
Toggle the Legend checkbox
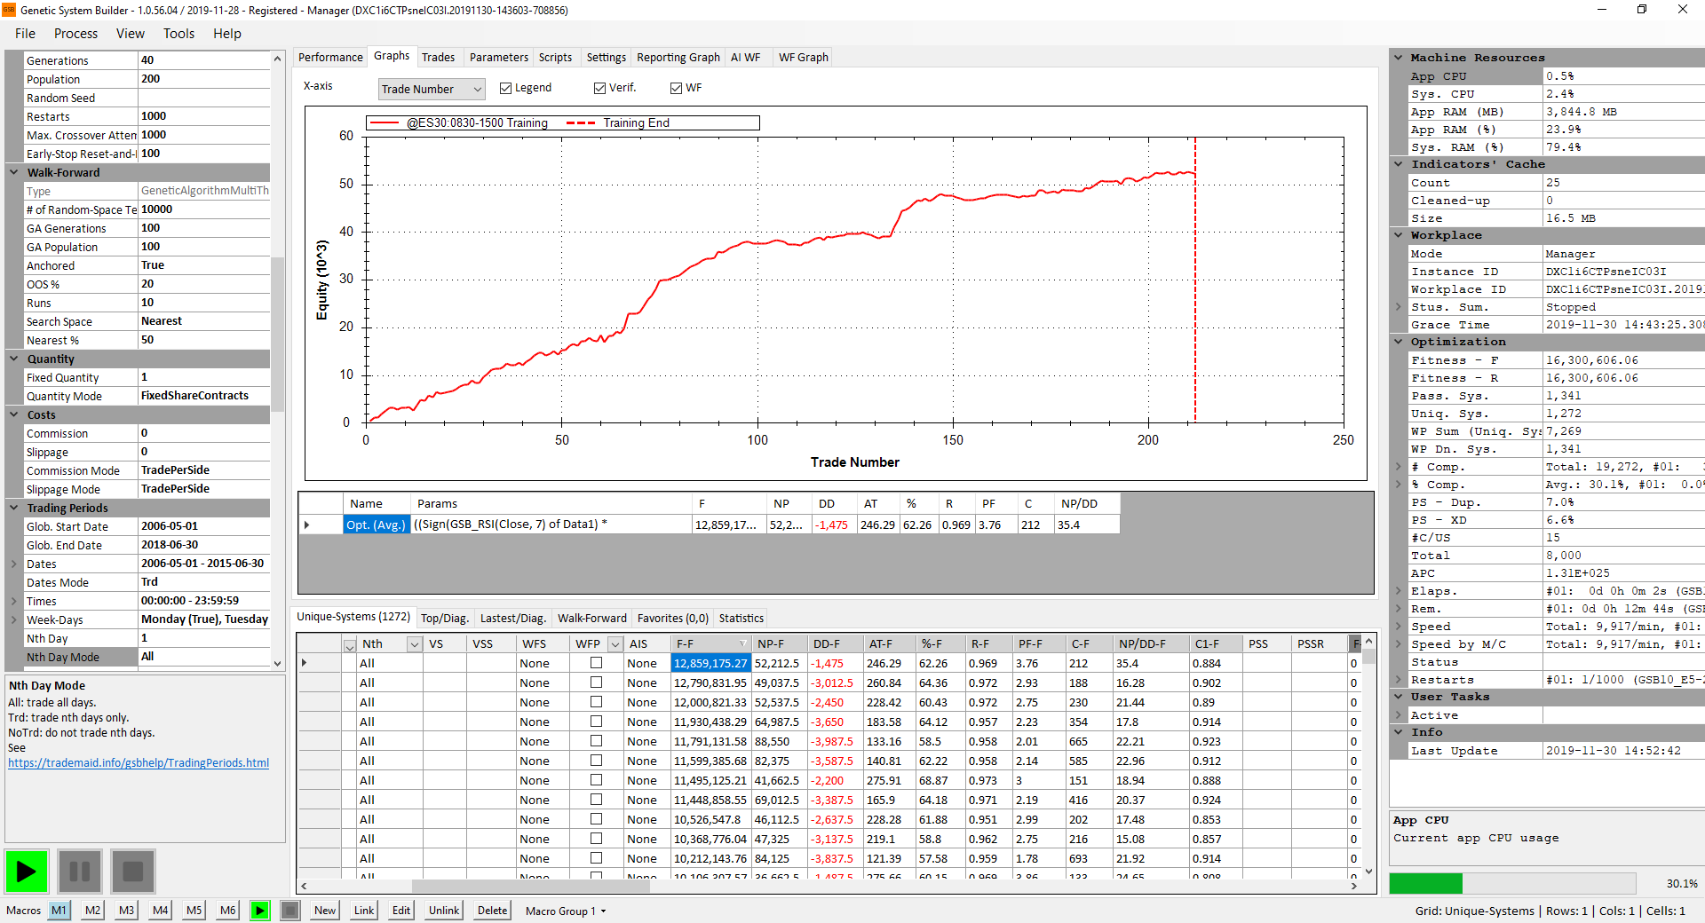[506, 88]
